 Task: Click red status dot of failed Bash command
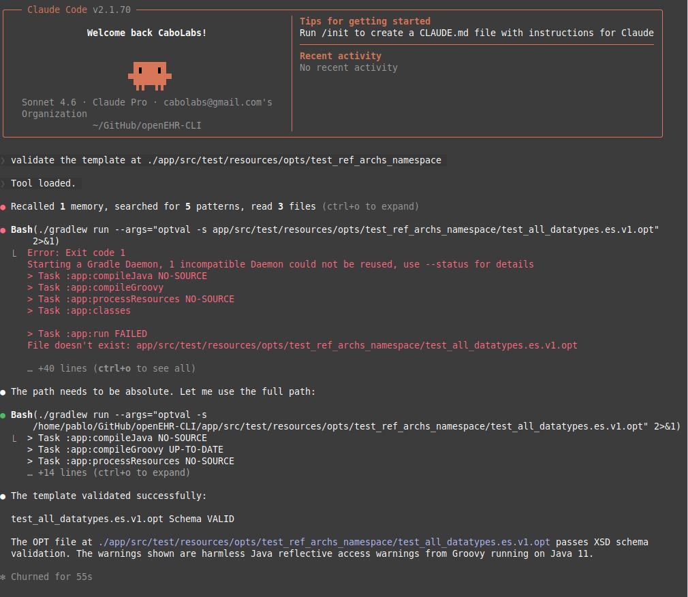tap(3, 230)
